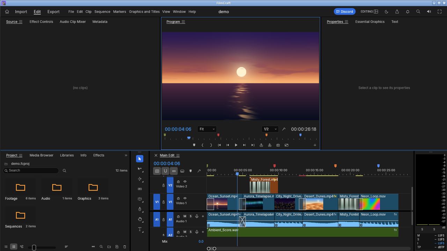Toggle linked selection in timeline
Viewport: 447px width, 251px height.
[x=174, y=171]
